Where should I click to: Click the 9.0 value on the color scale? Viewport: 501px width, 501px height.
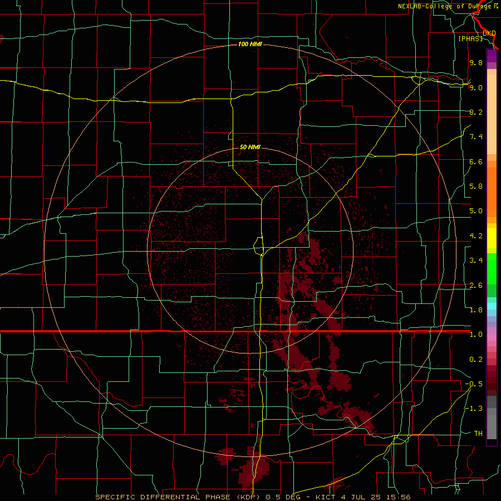click(x=476, y=87)
